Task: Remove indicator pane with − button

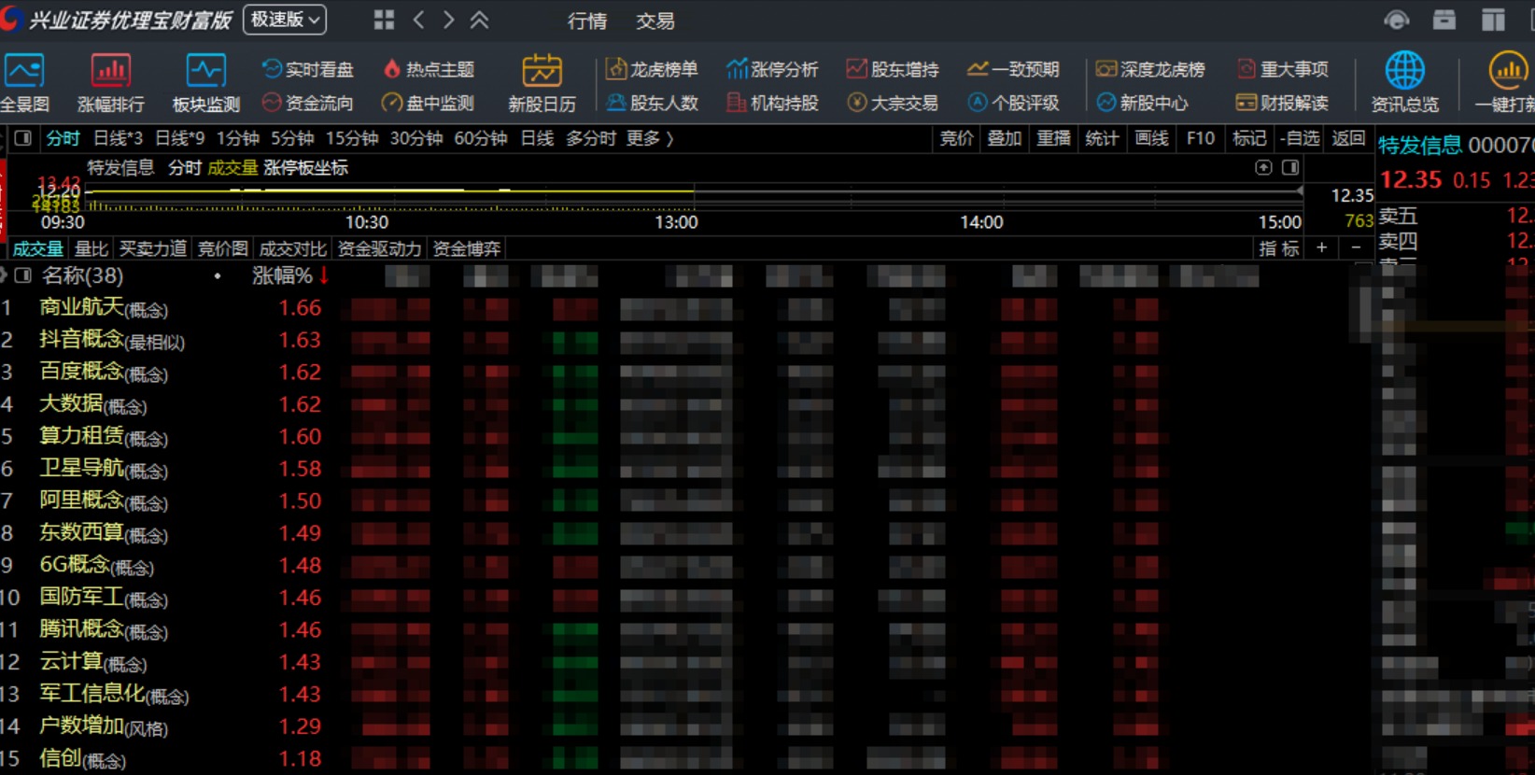Action: coord(1356,247)
